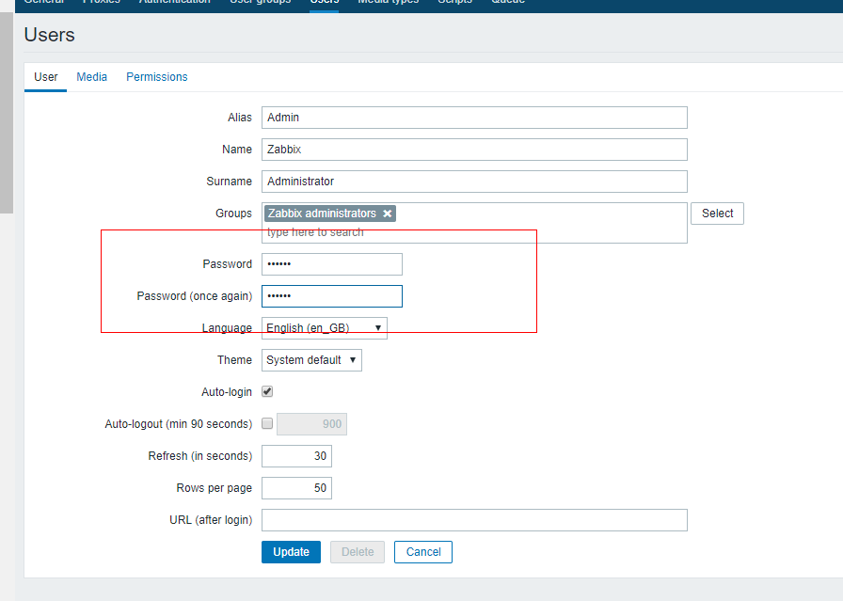This screenshot has height=601, width=843.
Task: Focus the Password (once again) field
Action: pyautogui.click(x=331, y=296)
